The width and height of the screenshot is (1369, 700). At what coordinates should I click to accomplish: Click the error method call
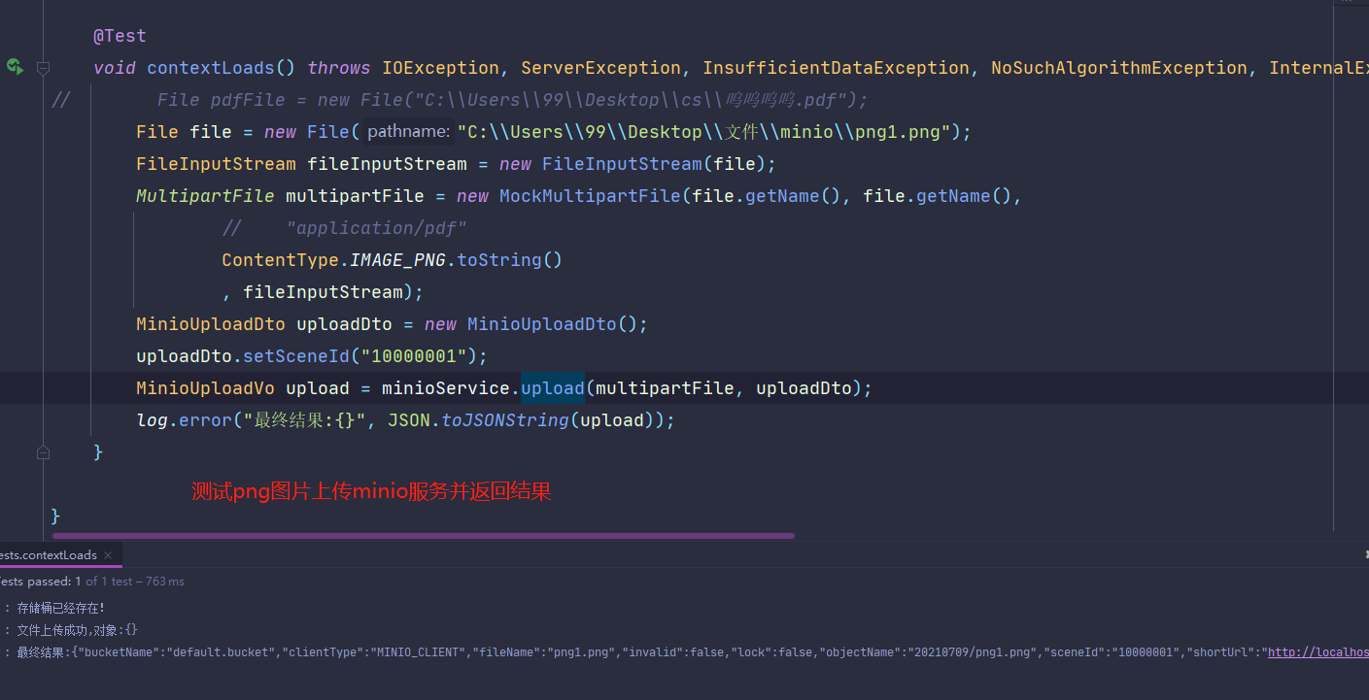[x=205, y=420]
